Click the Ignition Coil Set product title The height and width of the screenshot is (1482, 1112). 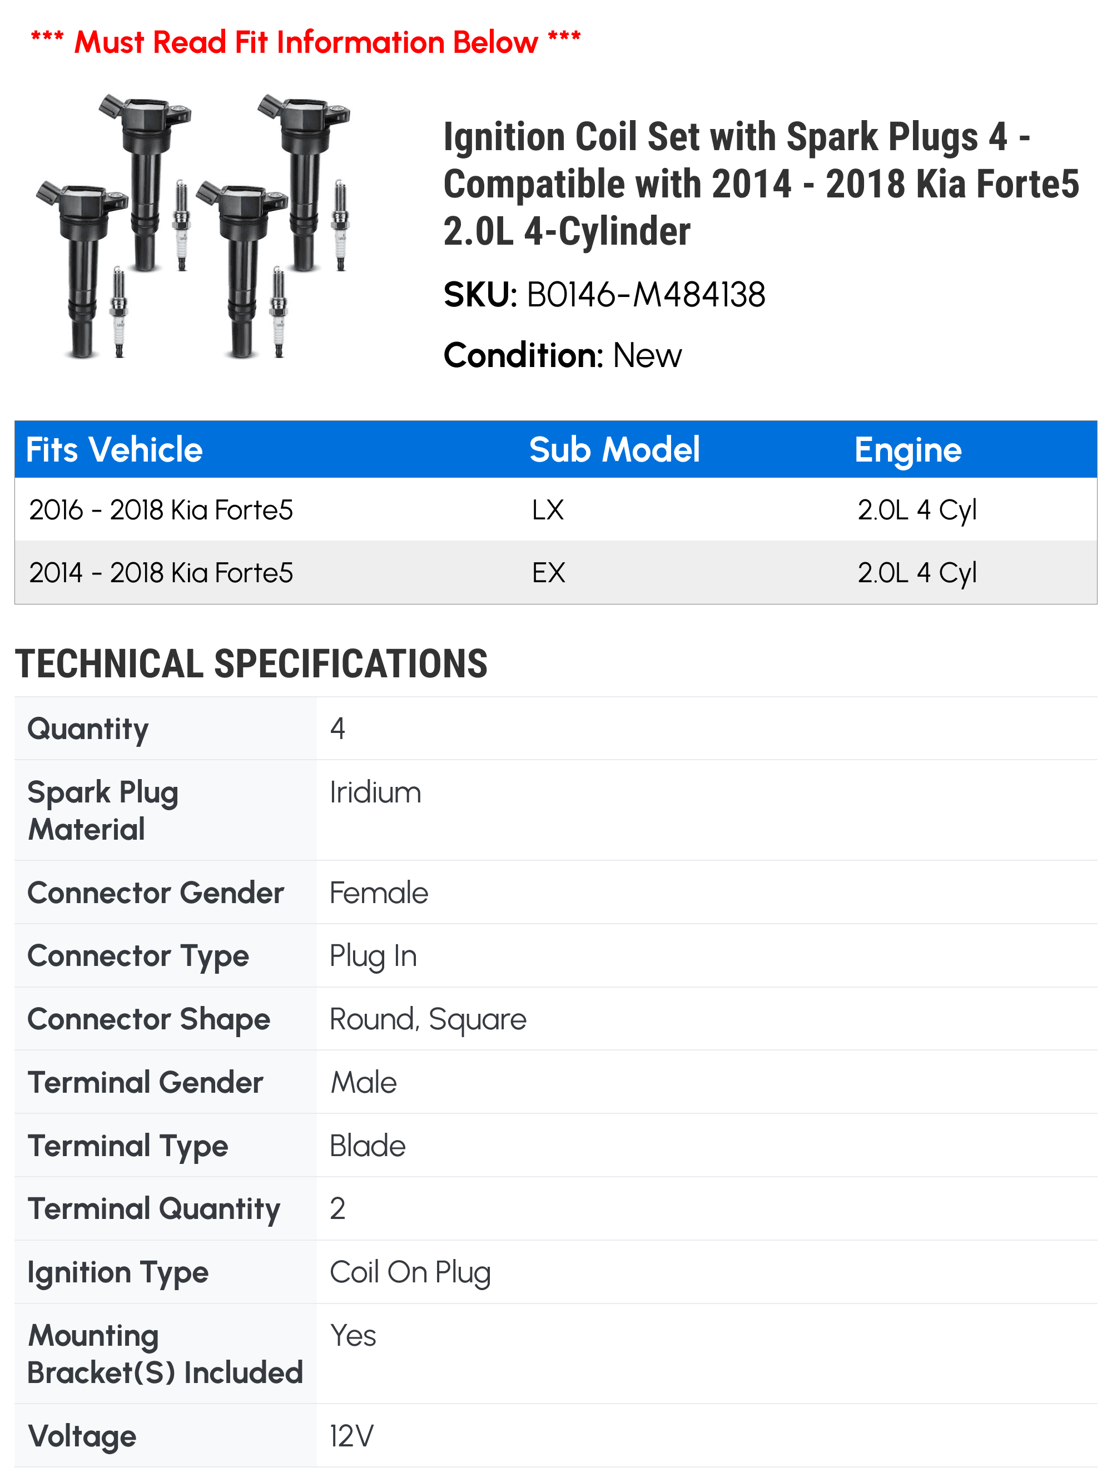click(761, 184)
